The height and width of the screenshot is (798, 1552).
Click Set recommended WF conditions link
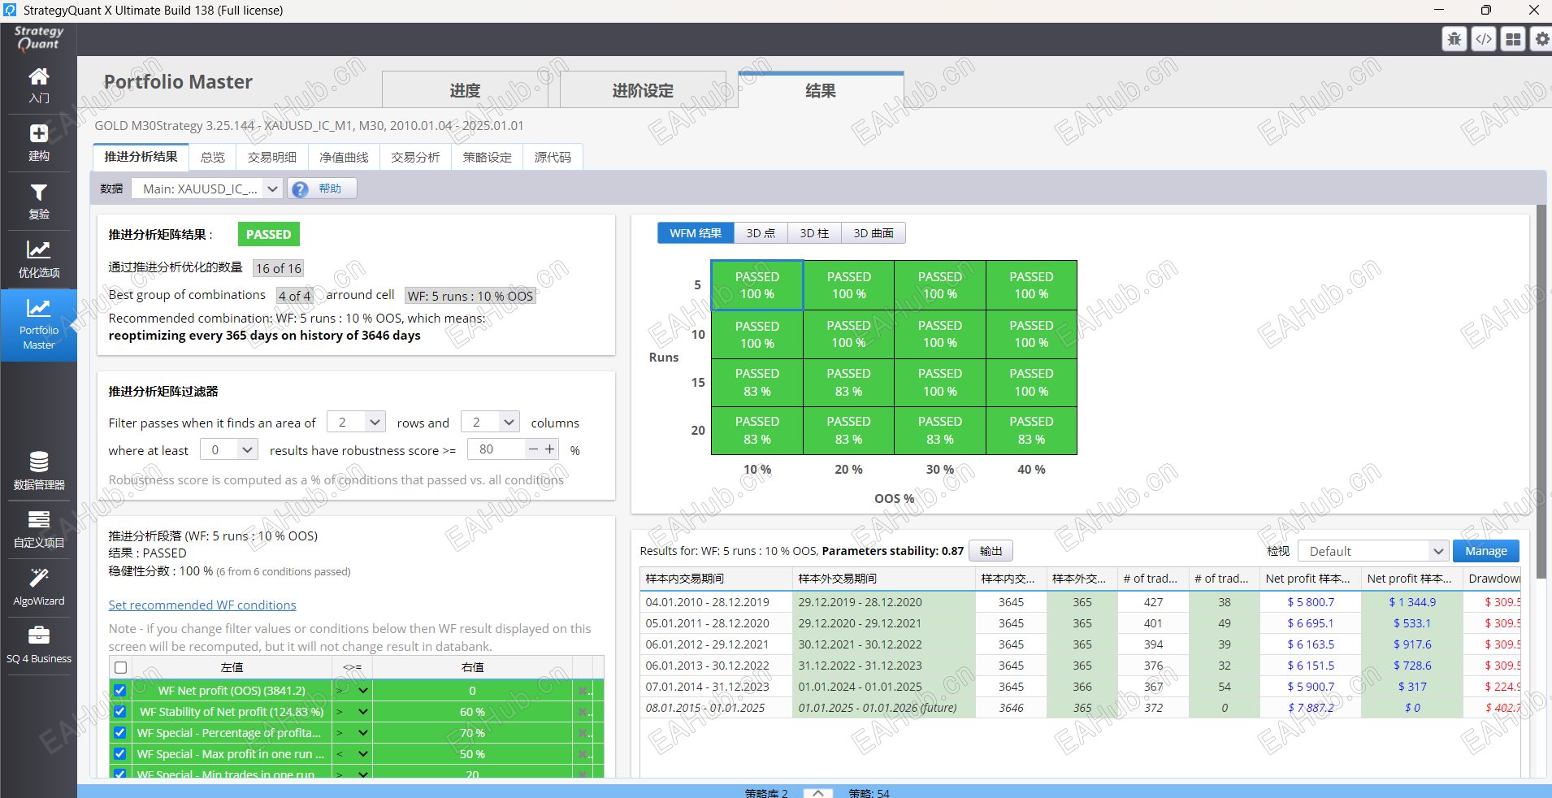click(x=202, y=605)
